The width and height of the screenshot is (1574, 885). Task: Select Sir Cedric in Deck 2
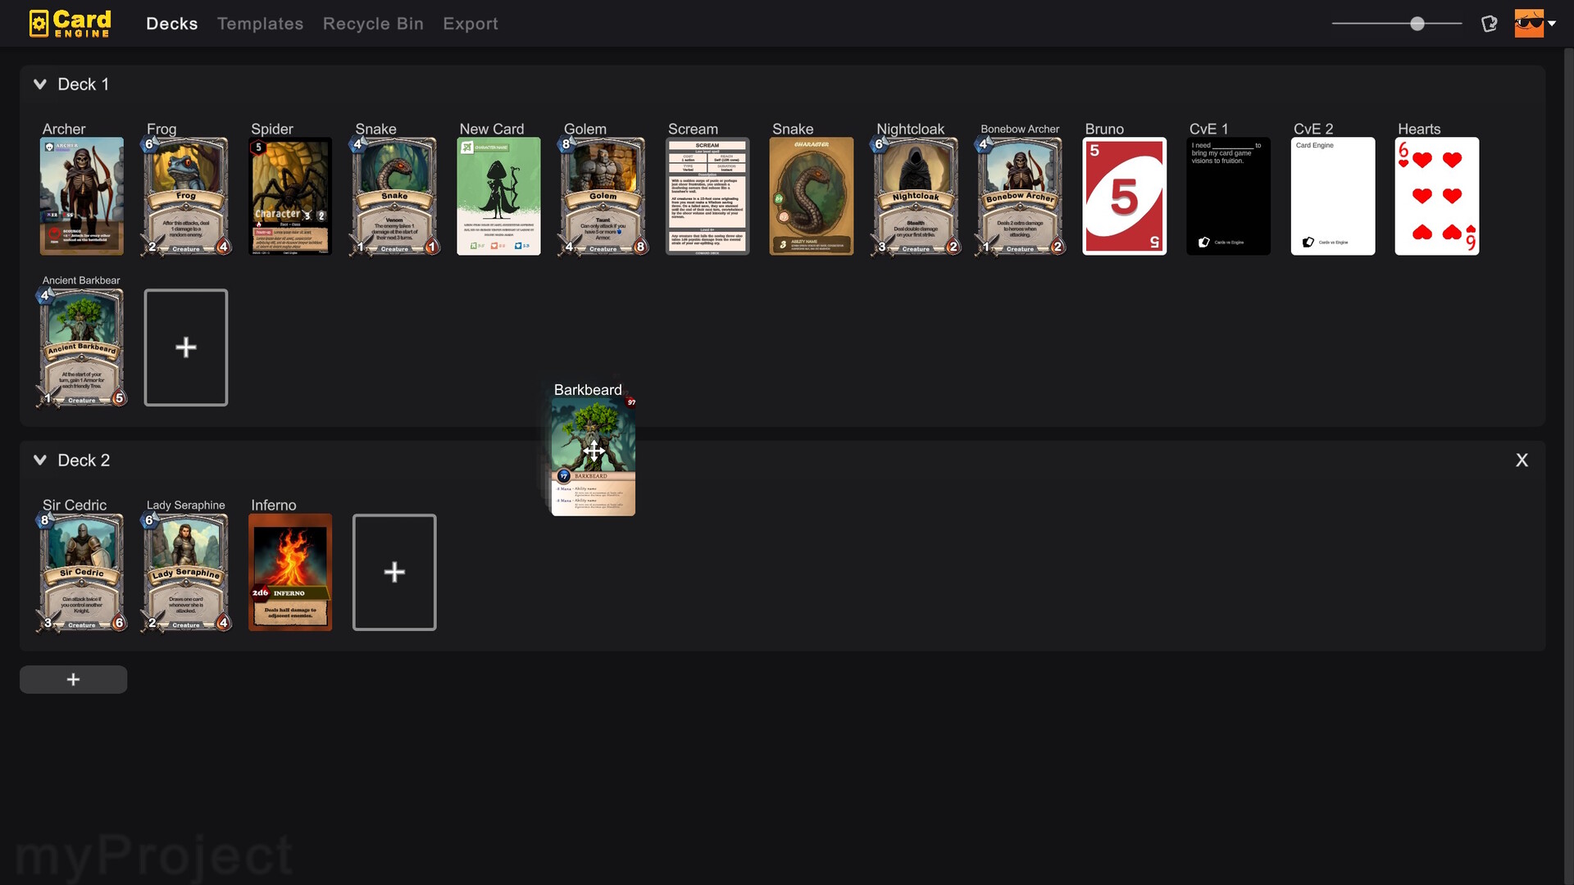pyautogui.click(x=81, y=572)
